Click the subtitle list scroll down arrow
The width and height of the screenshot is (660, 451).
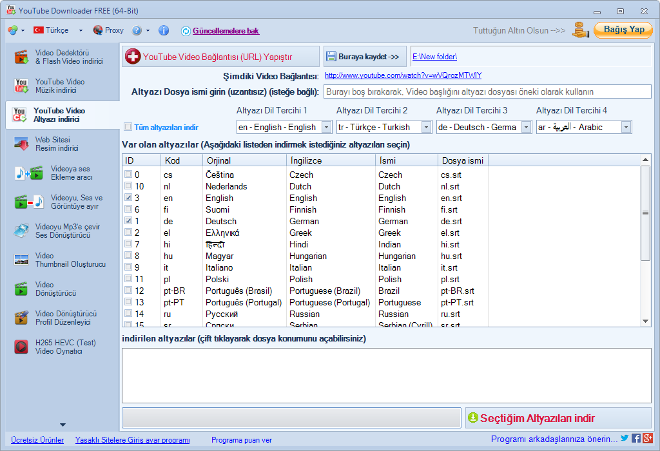tap(645, 321)
